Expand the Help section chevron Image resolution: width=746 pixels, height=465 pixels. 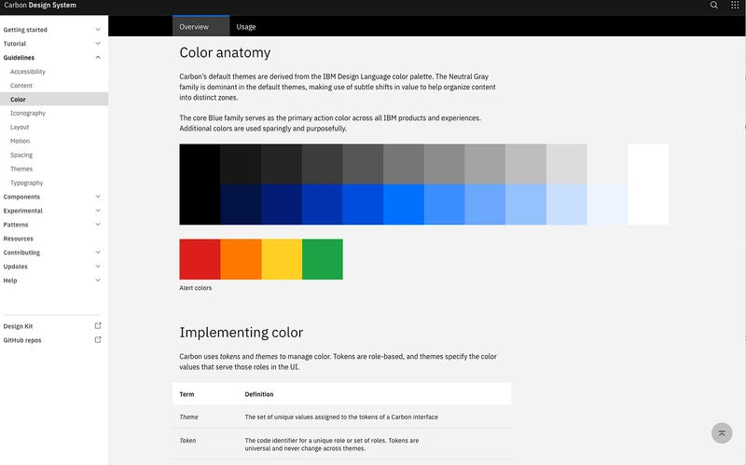click(x=98, y=280)
